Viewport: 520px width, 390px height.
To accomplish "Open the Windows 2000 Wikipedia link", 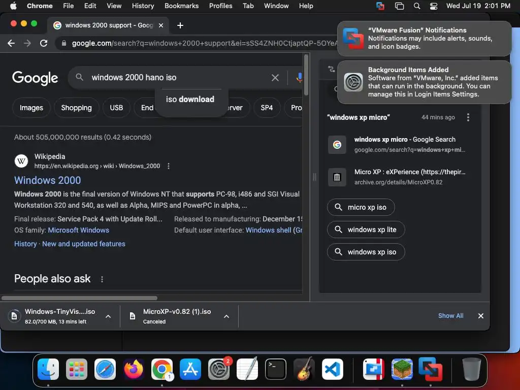I will pos(47,180).
